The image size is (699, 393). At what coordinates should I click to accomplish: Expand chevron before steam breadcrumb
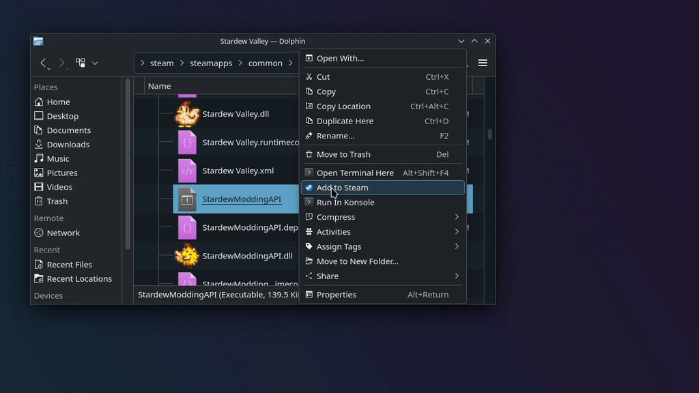click(142, 63)
